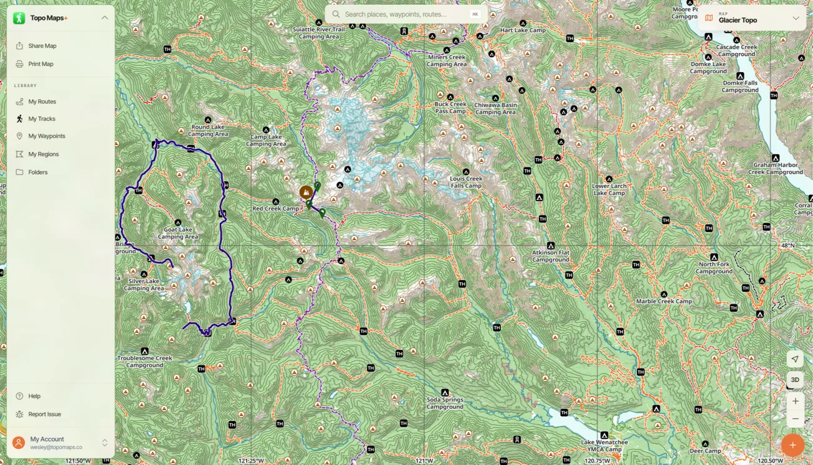Expand the My Account switcher
Screen dimensions: 813x465
(105, 443)
